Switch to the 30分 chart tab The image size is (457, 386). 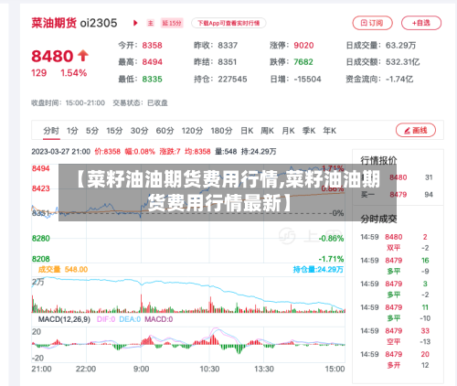click(x=139, y=131)
